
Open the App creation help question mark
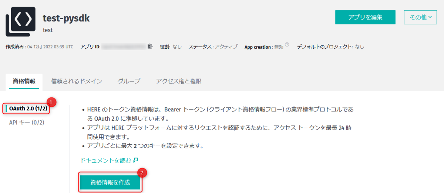[x=287, y=45]
